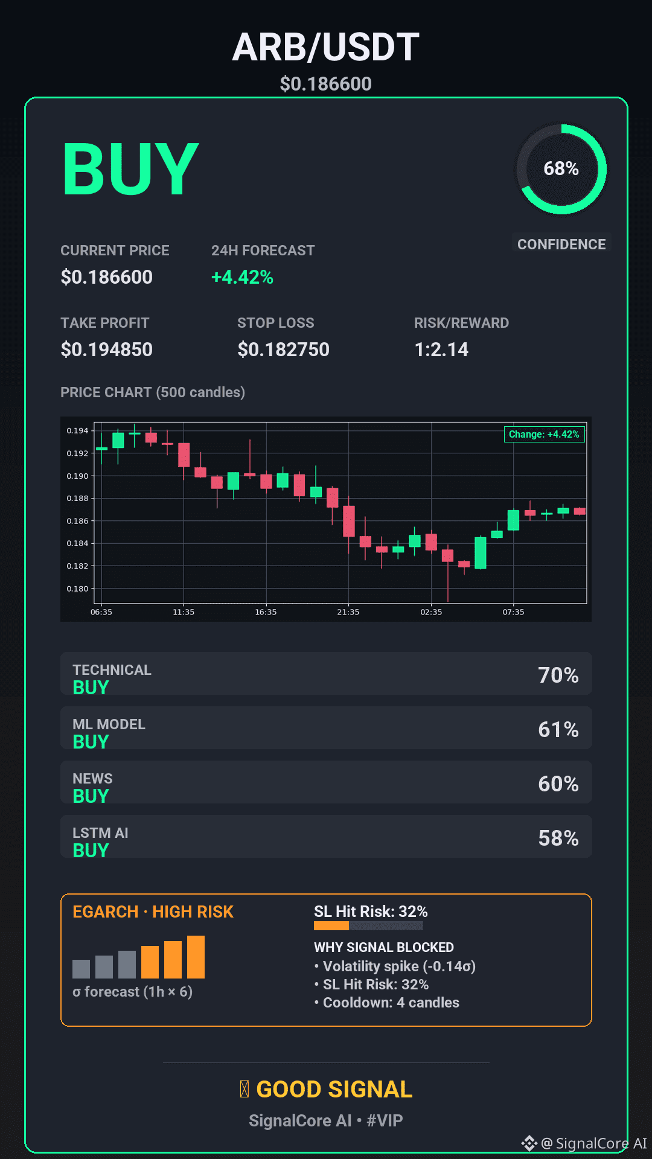
Task: Select the NEWS BUY 60% row
Action: point(326,782)
